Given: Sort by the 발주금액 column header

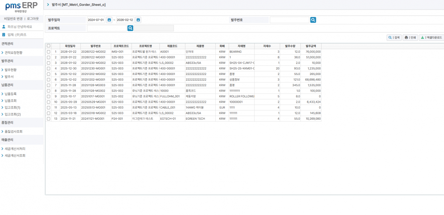Looking at the screenshot, I should pyautogui.click(x=311, y=46).
